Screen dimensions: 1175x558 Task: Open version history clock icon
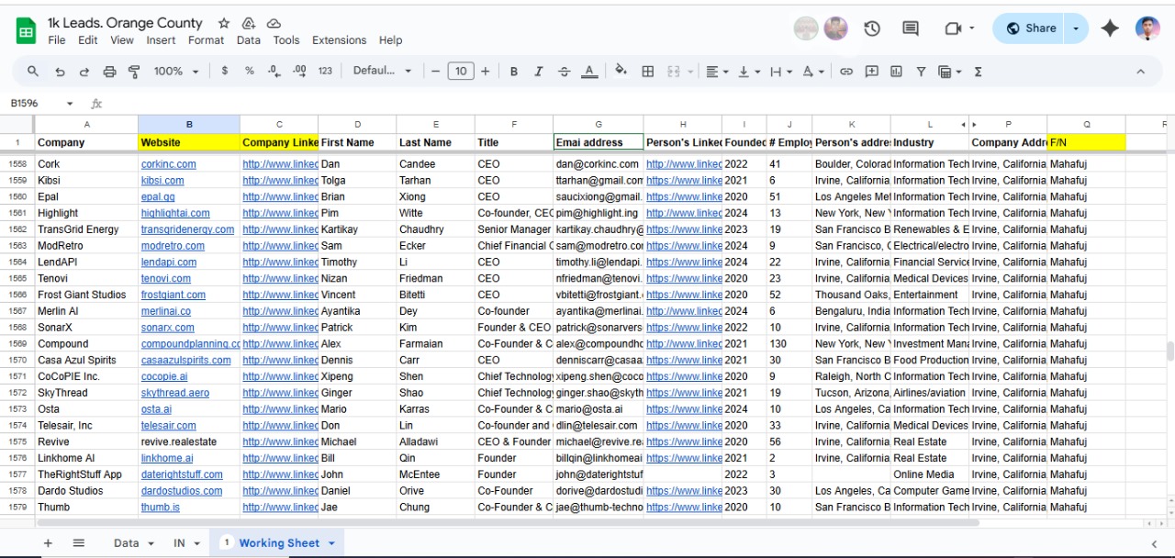pyautogui.click(x=872, y=28)
